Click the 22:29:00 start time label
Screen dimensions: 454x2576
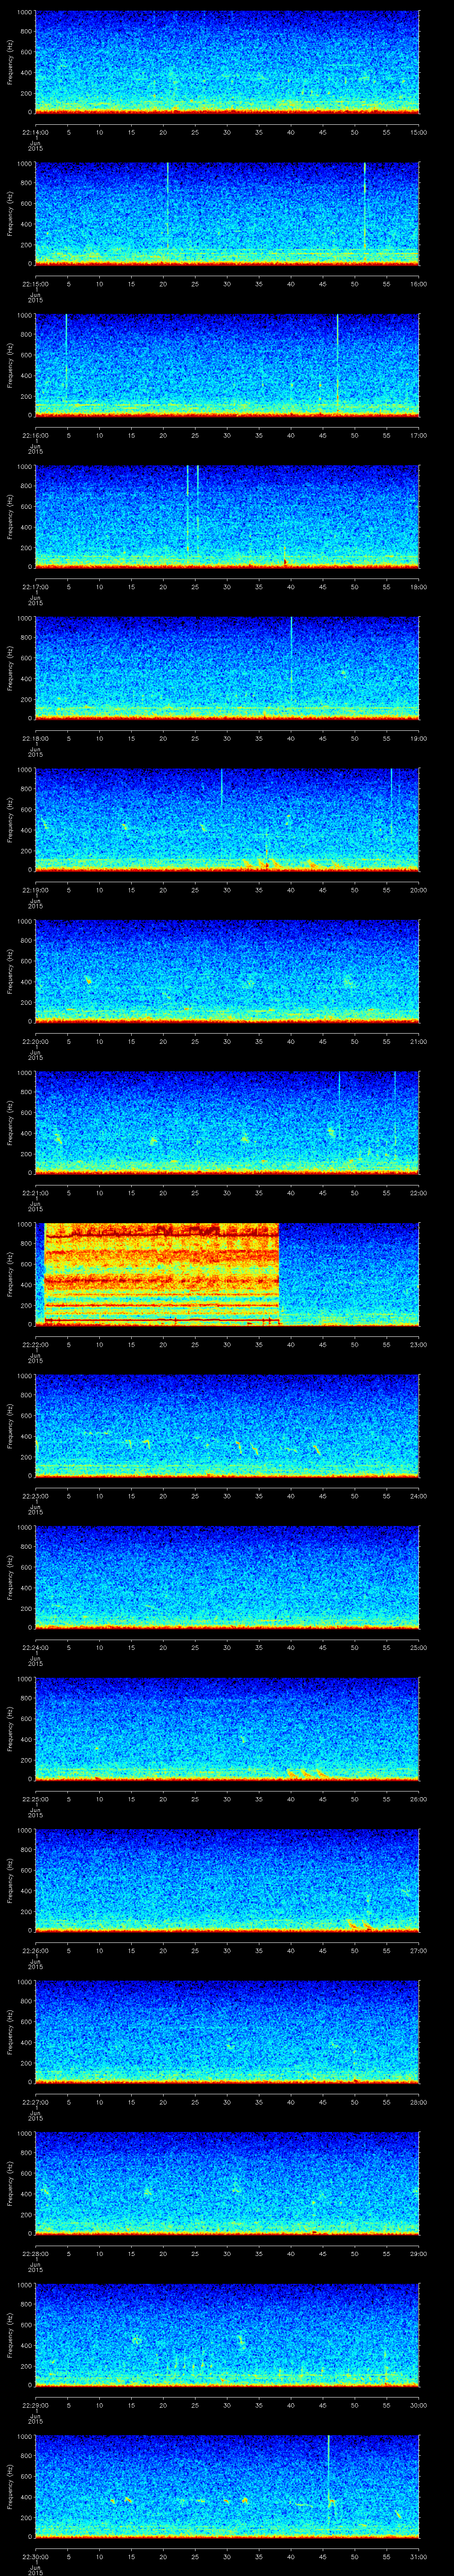(35, 2405)
